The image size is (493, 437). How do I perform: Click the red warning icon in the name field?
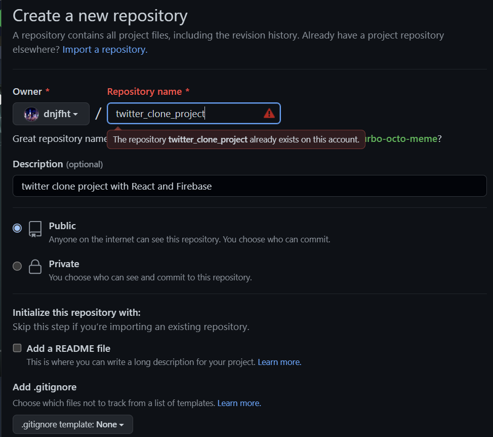[269, 114]
